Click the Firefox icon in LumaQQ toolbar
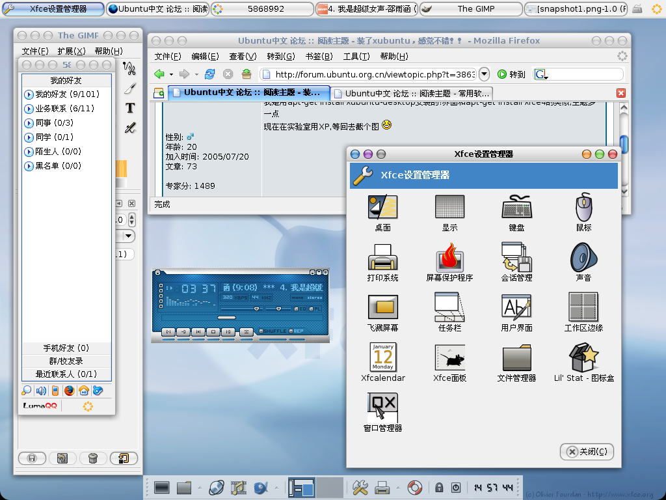 (69, 391)
